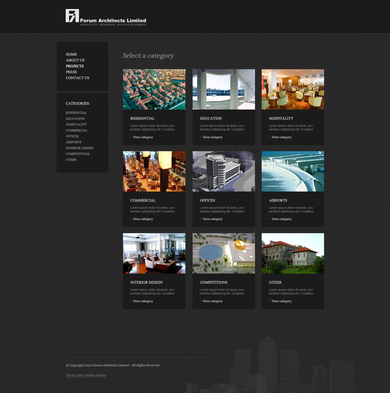Open the Offices tower model thumbnail

(x=224, y=171)
